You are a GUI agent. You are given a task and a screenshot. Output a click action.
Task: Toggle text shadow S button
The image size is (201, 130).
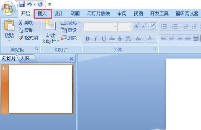(x=120, y=39)
